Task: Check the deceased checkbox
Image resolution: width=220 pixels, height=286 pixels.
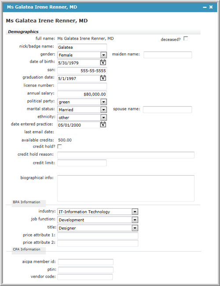Action: 186,38
